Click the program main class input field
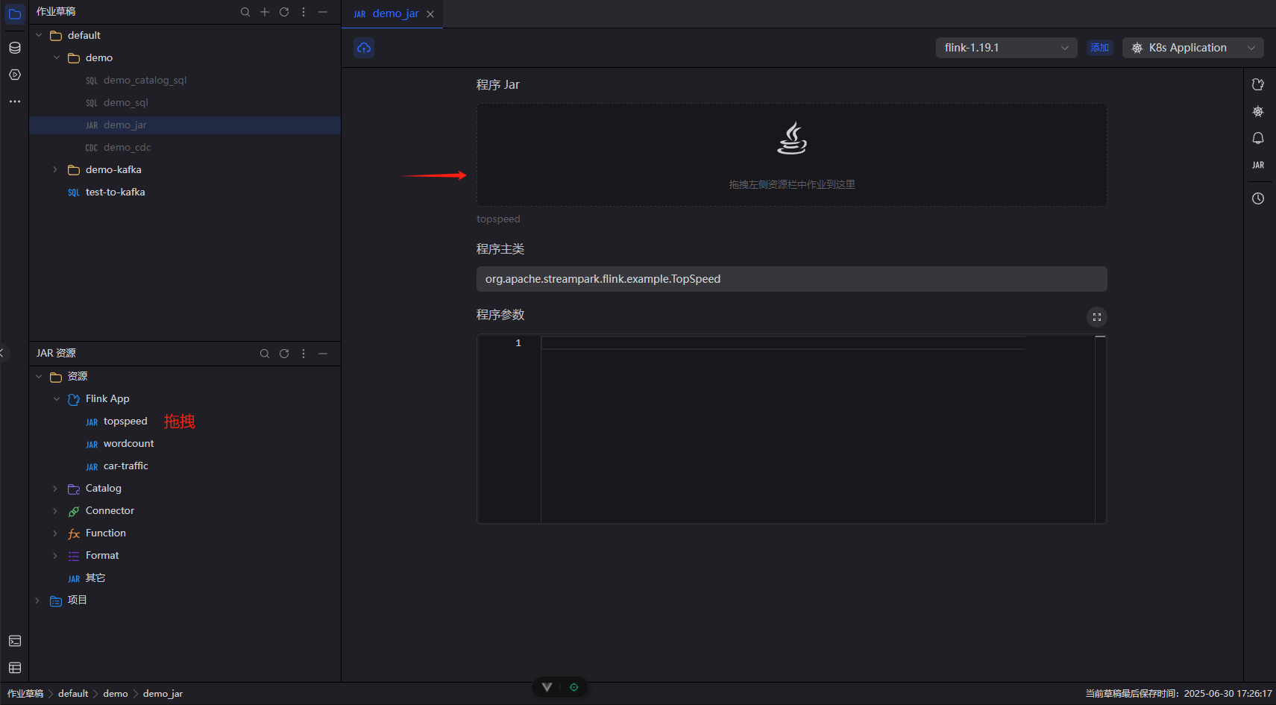Screen dimensions: 1276x705 tap(791, 279)
